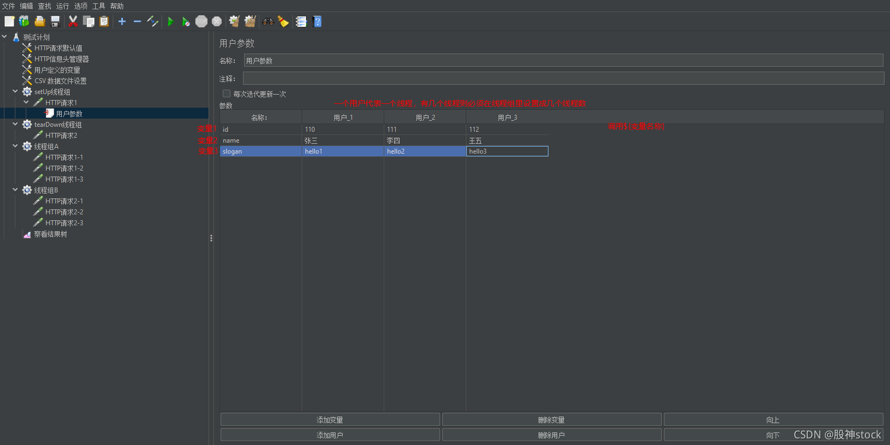890x445 pixels.
Task: Click the Copy icon in toolbar
Action: point(89,21)
